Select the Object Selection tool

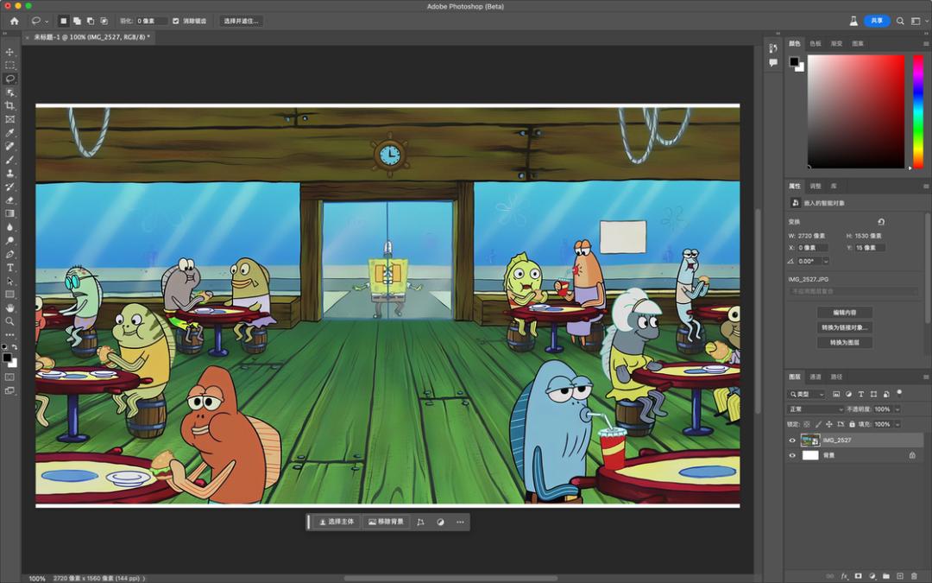[x=10, y=92]
